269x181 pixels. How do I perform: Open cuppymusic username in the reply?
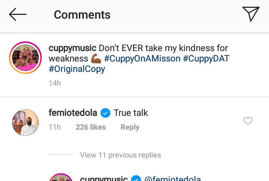click(x=104, y=179)
